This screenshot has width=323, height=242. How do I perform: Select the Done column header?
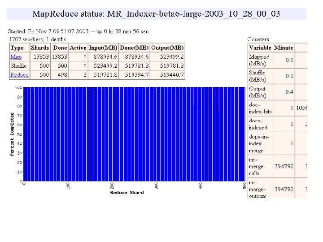coord(60,48)
